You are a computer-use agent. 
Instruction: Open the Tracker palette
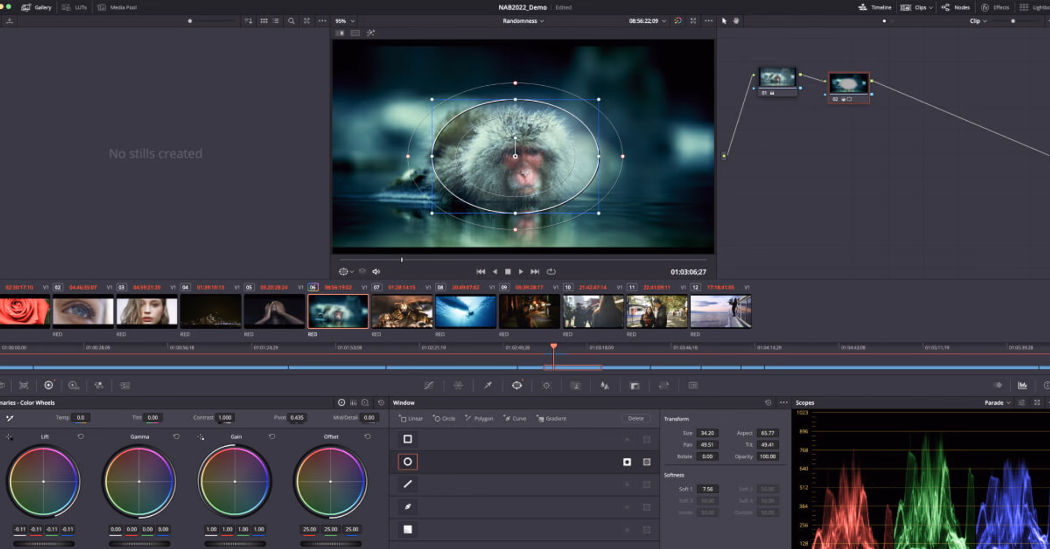pos(546,386)
